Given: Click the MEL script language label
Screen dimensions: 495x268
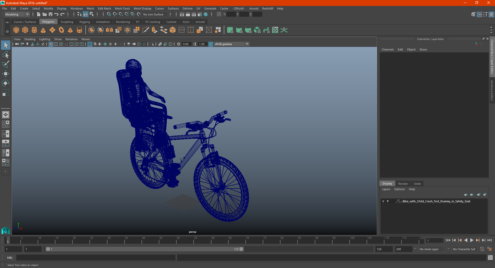Looking at the screenshot, I should coord(10,258).
